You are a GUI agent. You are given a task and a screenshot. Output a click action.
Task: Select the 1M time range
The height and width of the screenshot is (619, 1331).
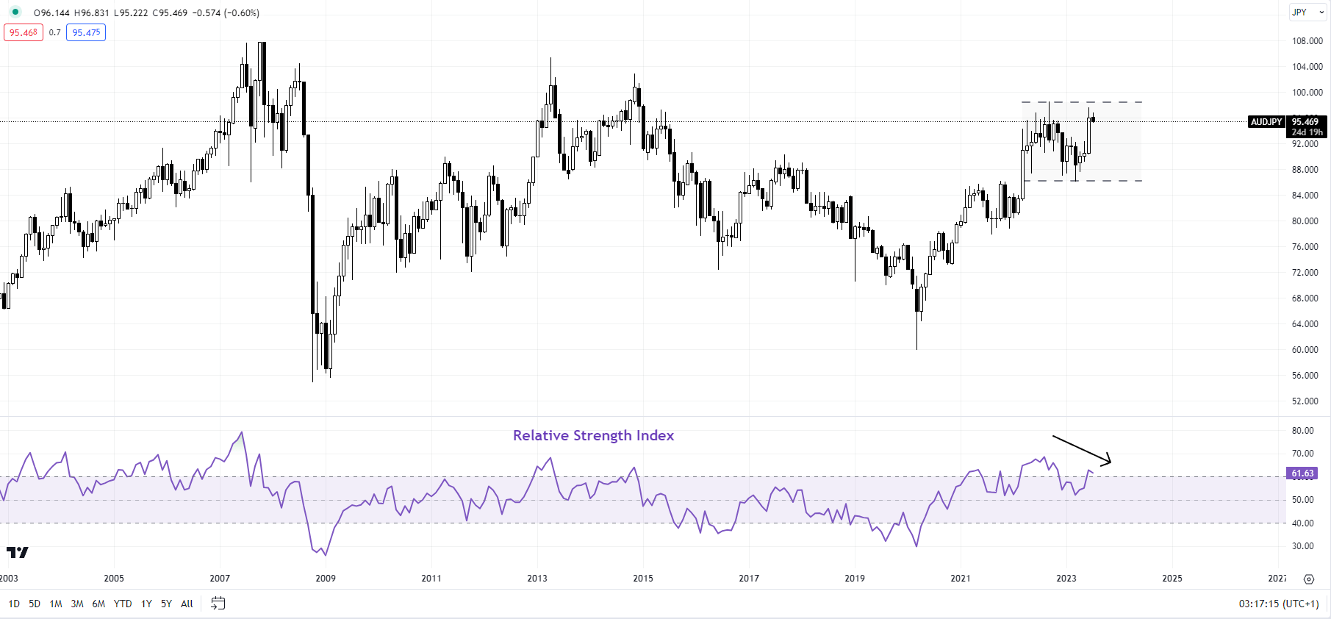point(56,604)
